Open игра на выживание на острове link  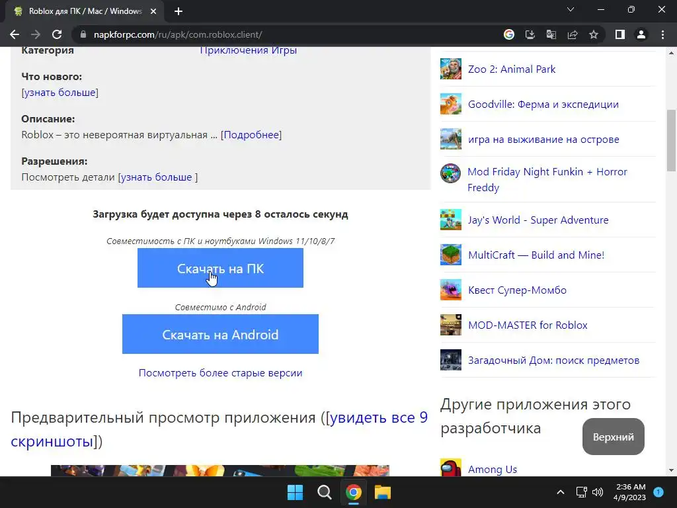click(543, 139)
